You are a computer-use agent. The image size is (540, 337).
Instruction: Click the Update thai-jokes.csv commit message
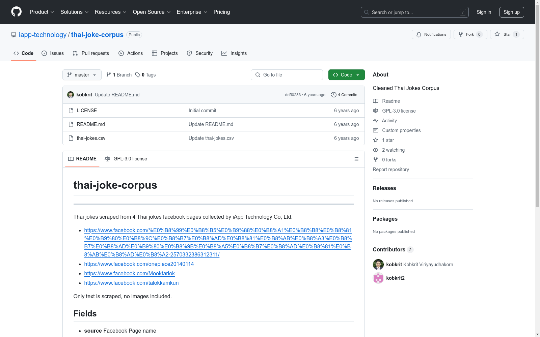coord(211,138)
